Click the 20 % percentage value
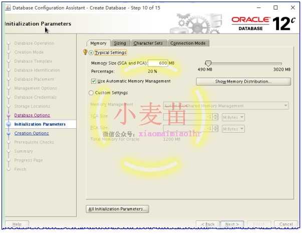Image resolution: width=302 pixels, height=234 pixels. pyautogui.click(x=153, y=71)
